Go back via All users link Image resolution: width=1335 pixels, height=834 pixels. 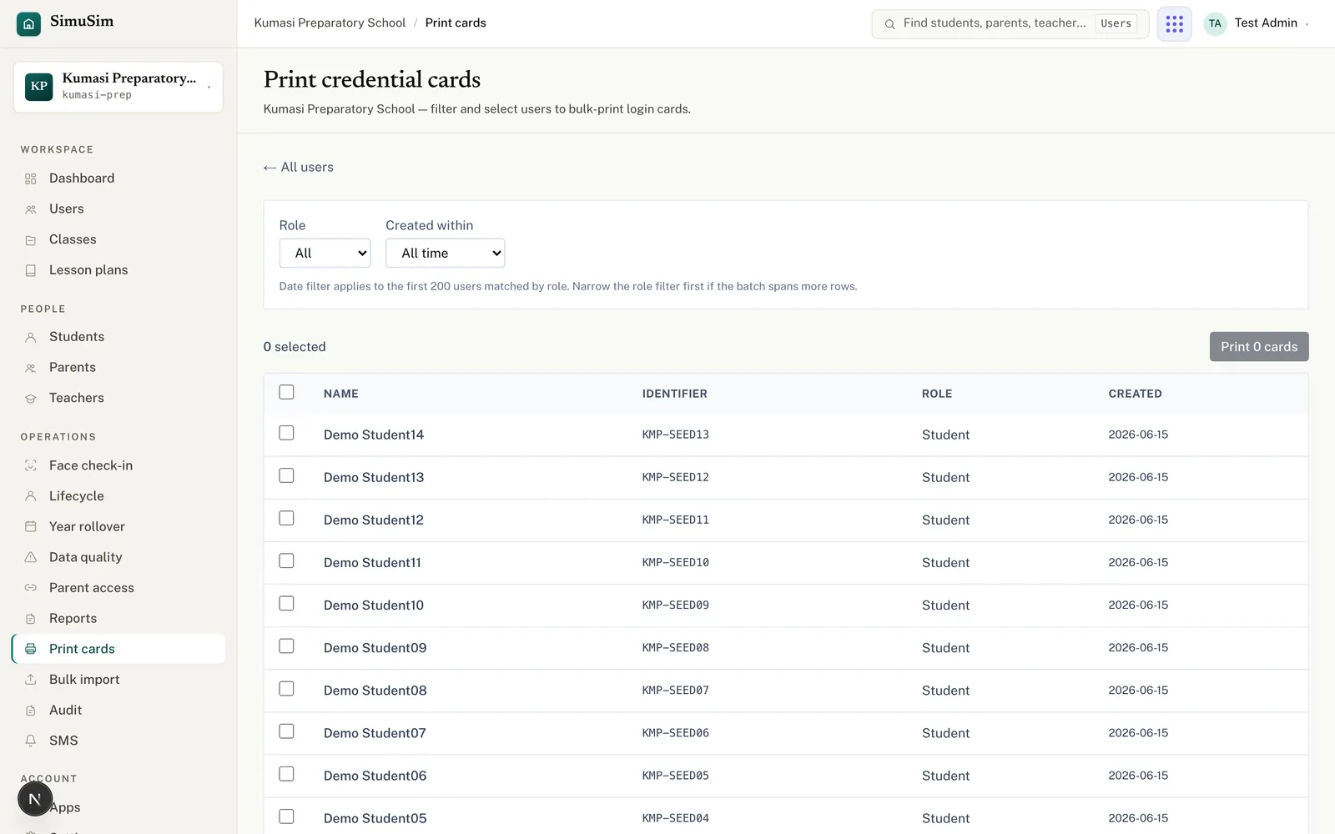click(299, 168)
